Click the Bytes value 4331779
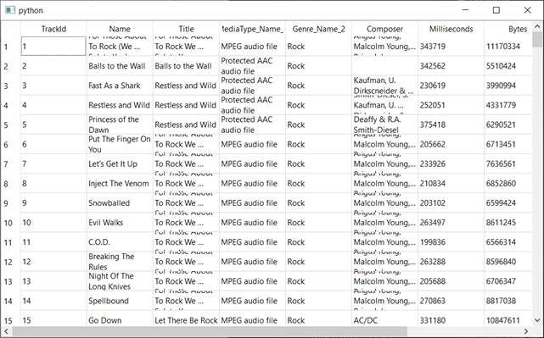Image resolution: width=544 pixels, height=338 pixels. (x=508, y=105)
